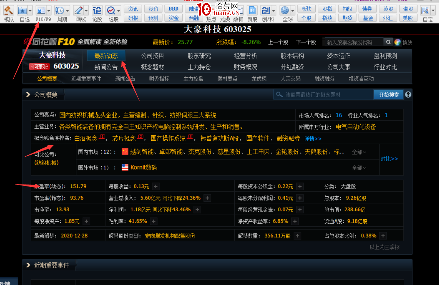Open the 盈利预测 tab
439x285 pixels.
click(x=385, y=56)
